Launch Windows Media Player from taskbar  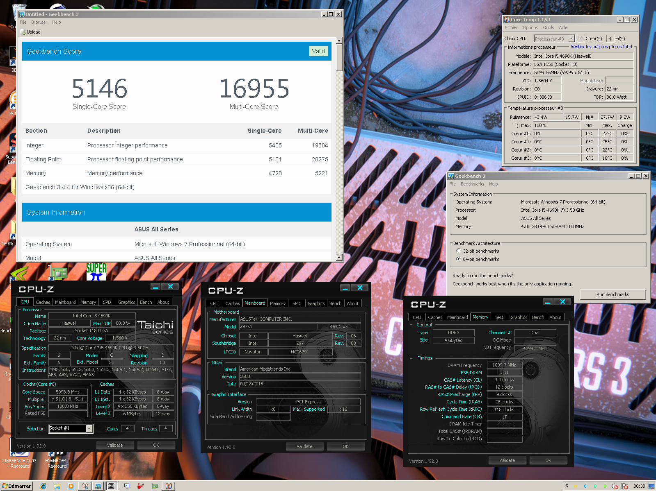click(x=71, y=486)
